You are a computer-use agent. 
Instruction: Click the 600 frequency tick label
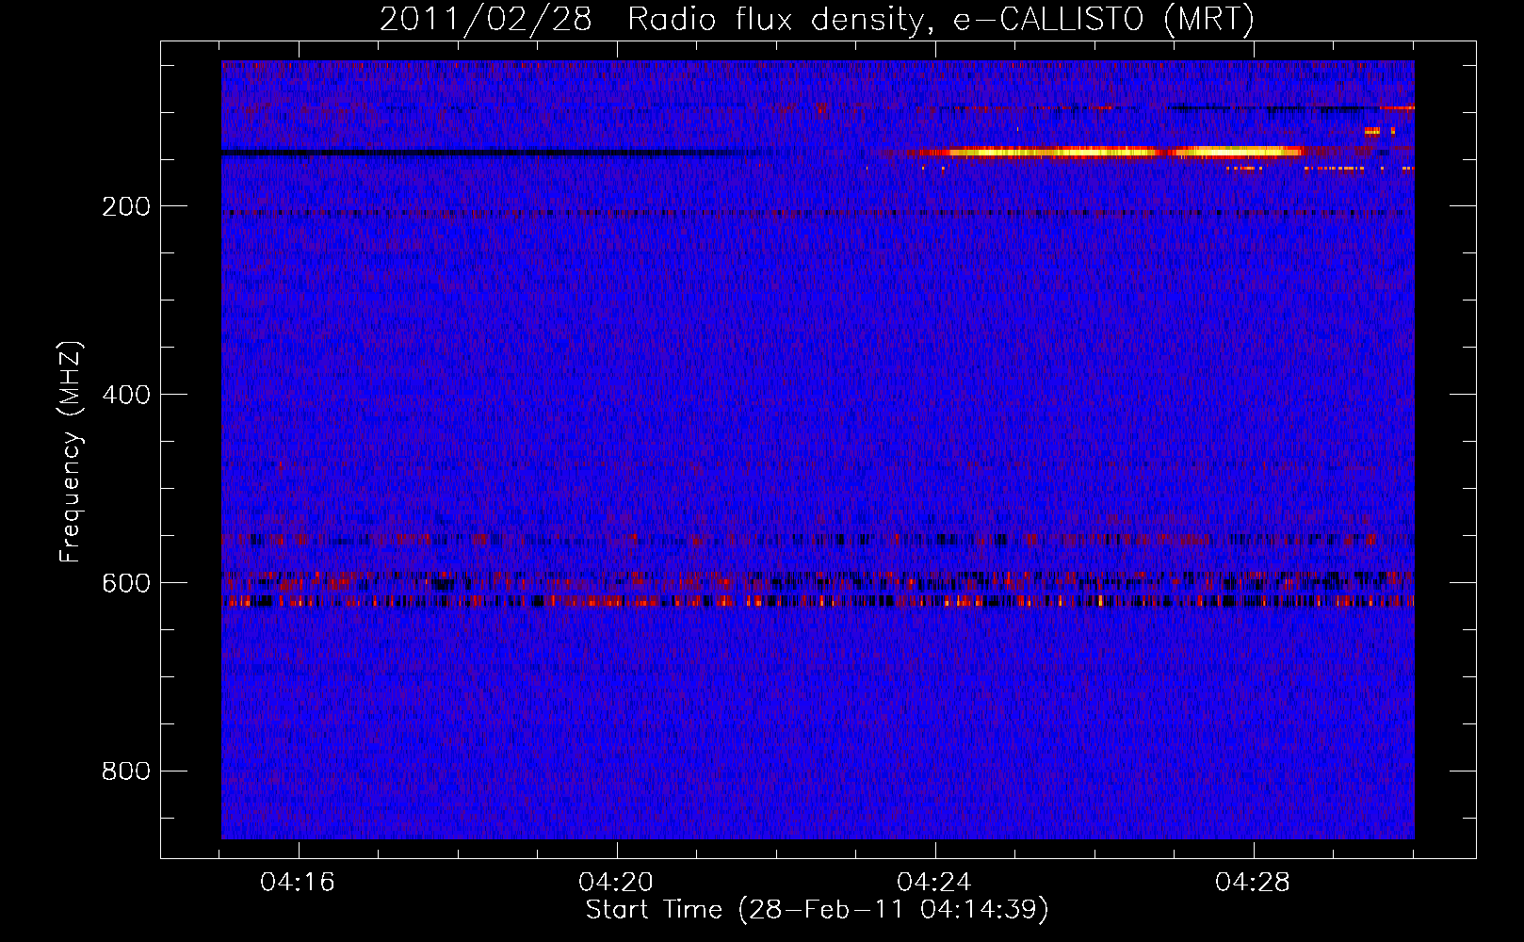pos(126,583)
